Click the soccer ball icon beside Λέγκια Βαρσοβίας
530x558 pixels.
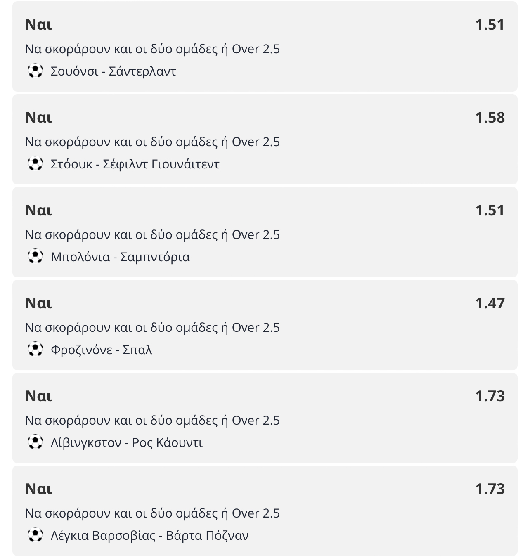(35, 535)
